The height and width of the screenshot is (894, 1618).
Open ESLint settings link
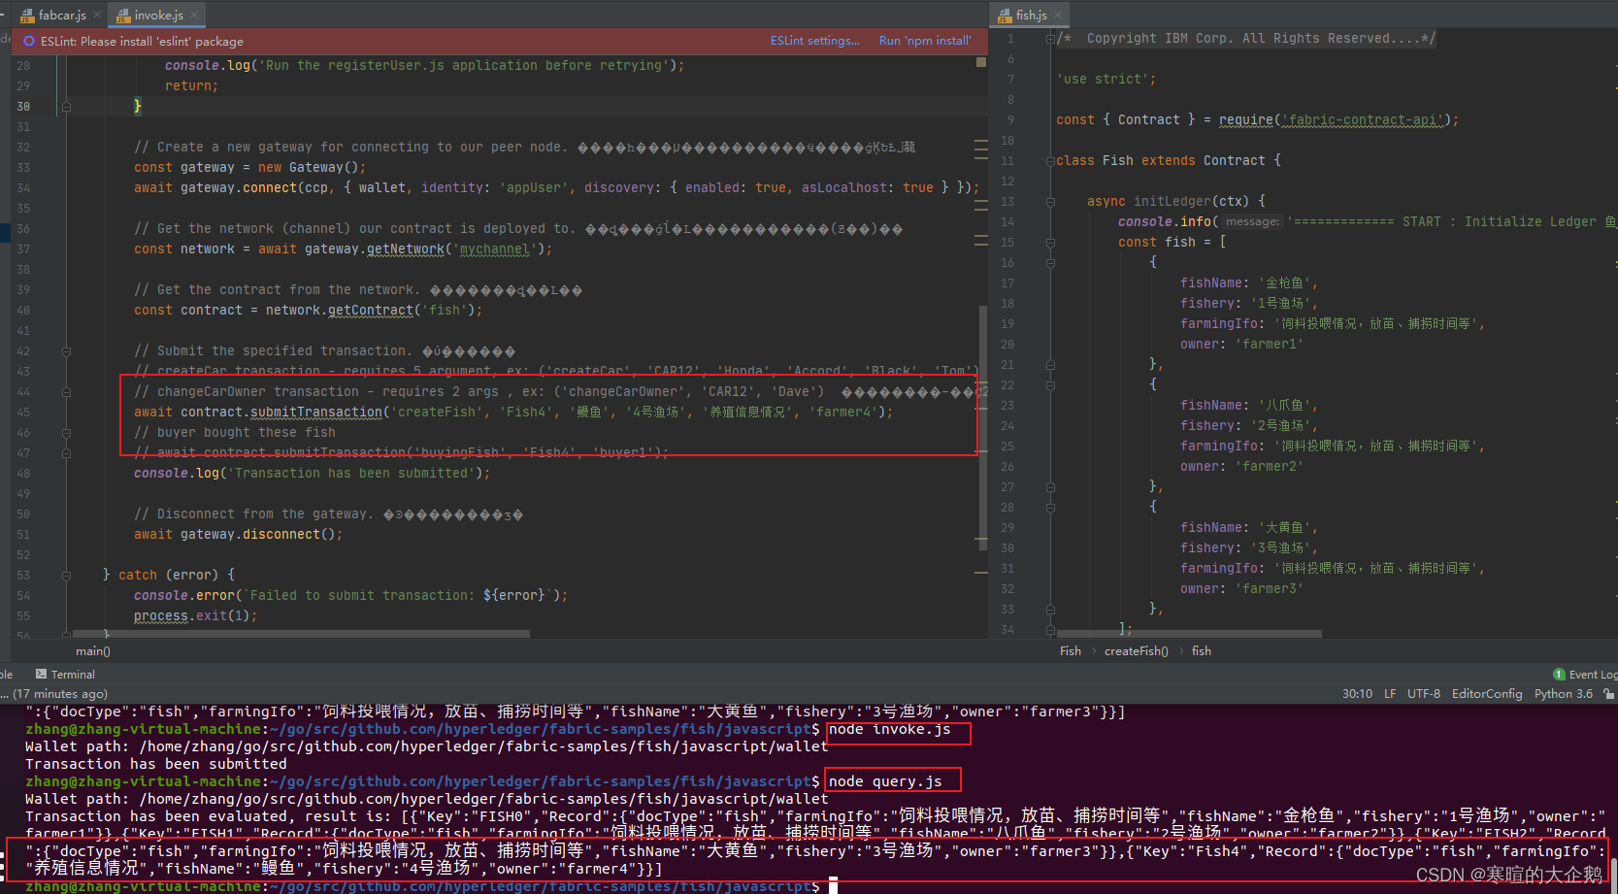click(x=815, y=41)
